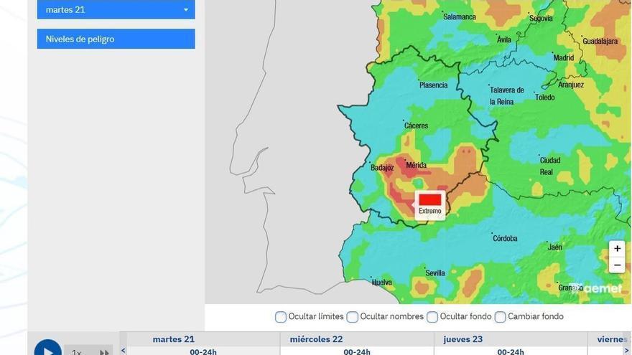Check the 'Ocultar límites' checkbox

click(281, 317)
